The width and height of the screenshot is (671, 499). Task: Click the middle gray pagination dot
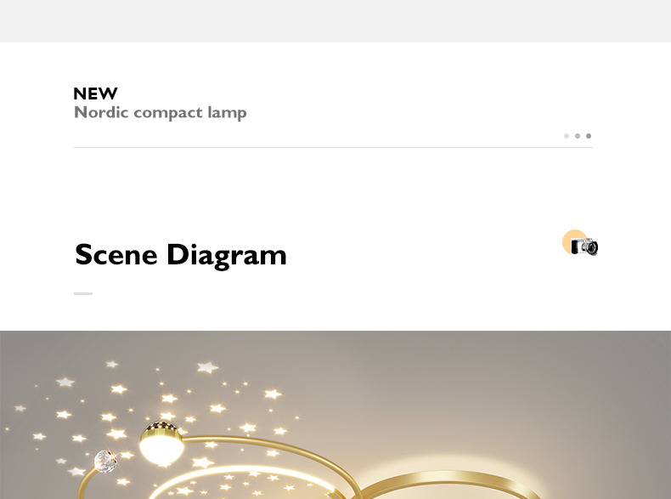578,136
